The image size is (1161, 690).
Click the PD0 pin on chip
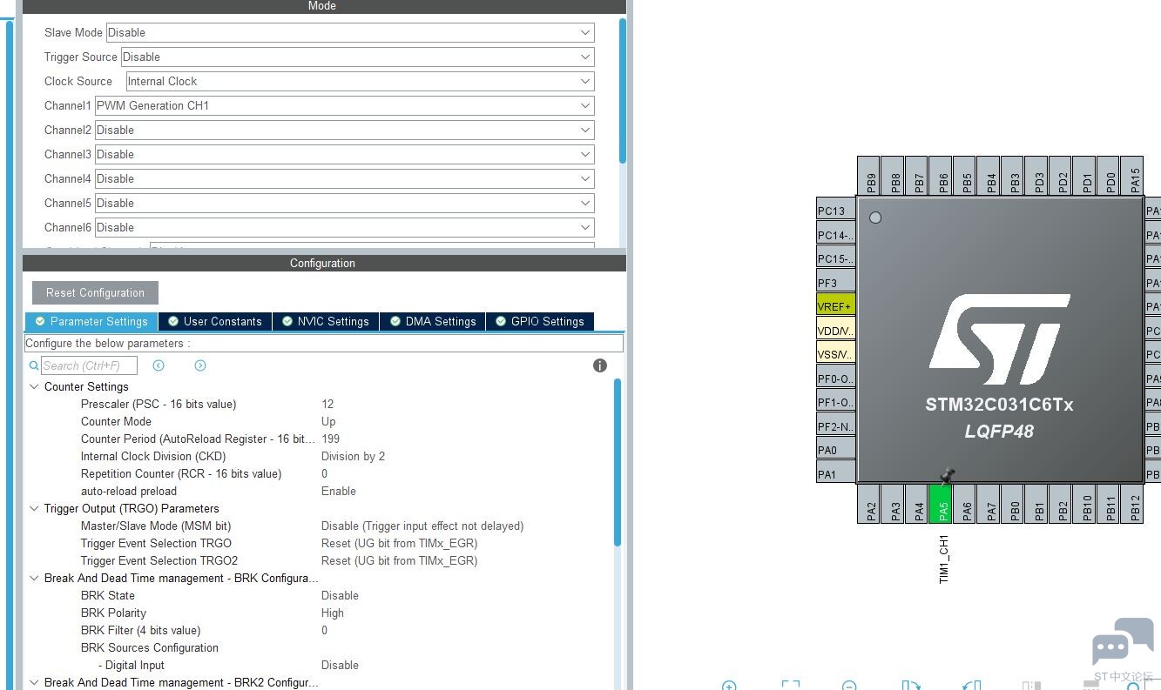click(x=1108, y=177)
